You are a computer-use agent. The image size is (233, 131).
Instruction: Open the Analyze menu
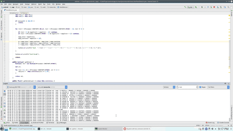27,4
